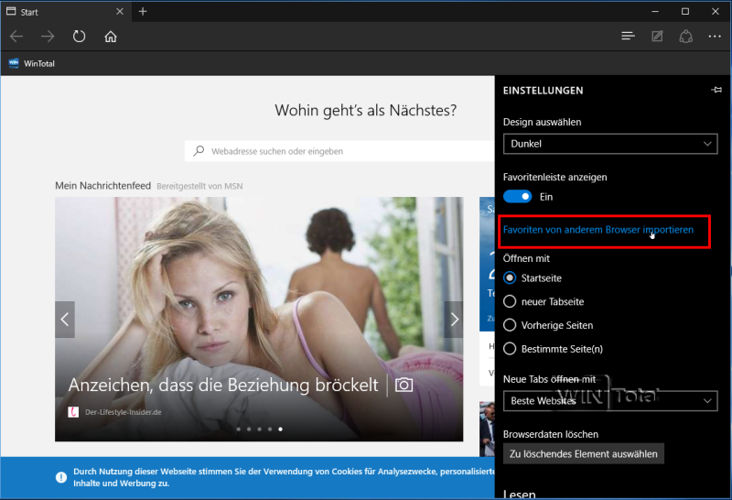
Task: Reload the page with the refresh icon
Action: [x=79, y=37]
